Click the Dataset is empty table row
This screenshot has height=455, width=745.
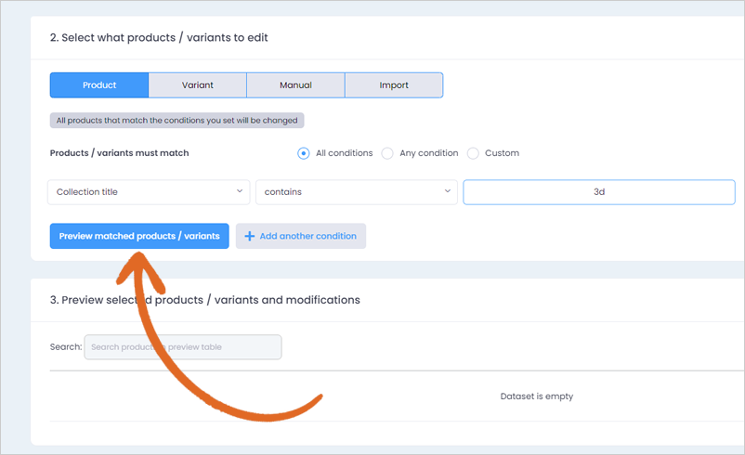(398, 396)
